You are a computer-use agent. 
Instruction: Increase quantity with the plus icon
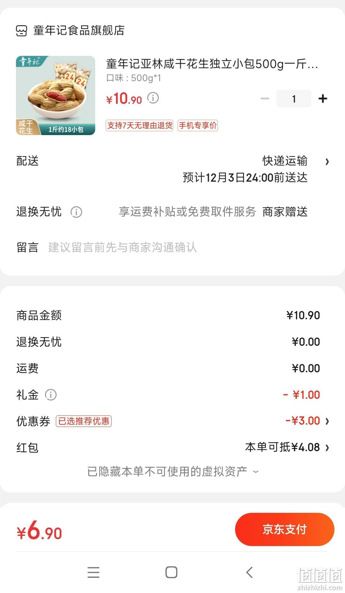pyautogui.click(x=323, y=98)
